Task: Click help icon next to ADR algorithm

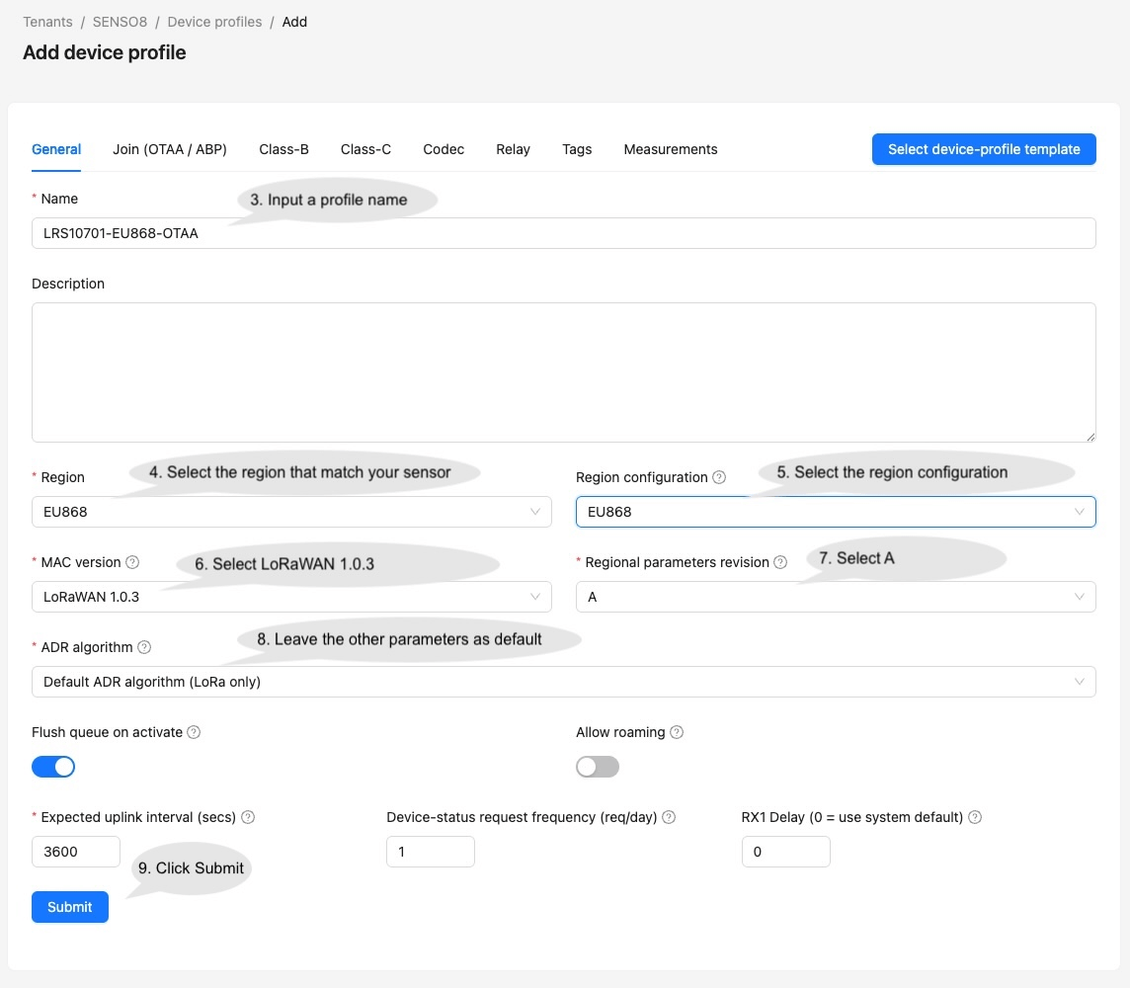Action: [144, 647]
